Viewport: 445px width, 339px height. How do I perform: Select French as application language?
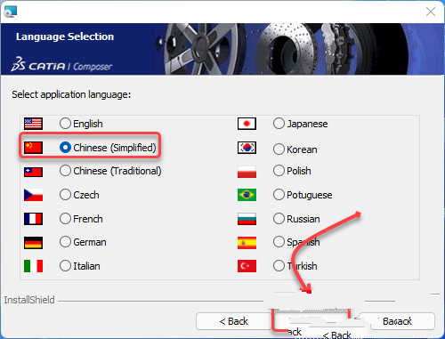65,219
